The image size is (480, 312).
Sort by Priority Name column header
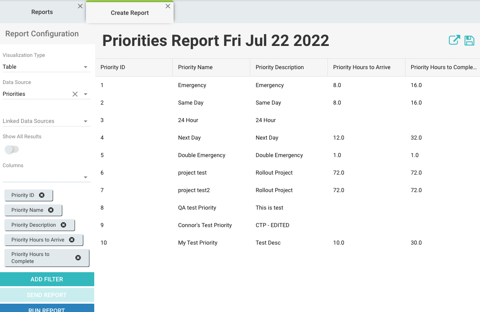point(196,67)
